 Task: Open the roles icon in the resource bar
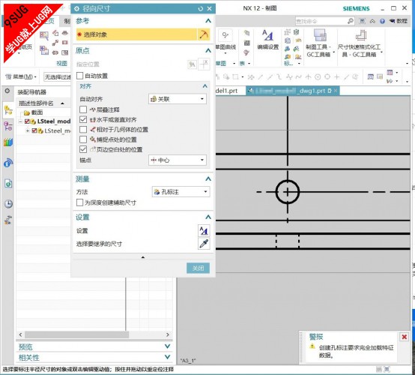point(8,220)
